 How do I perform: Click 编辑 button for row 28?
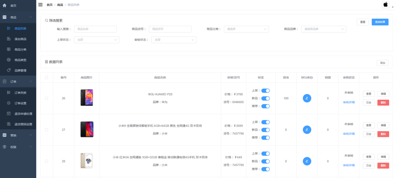point(383,157)
